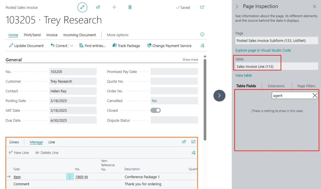Image resolution: width=321 pixels, height=189 pixels.
Task: Click Explore page in Visual Studio Code
Action: [263, 50]
